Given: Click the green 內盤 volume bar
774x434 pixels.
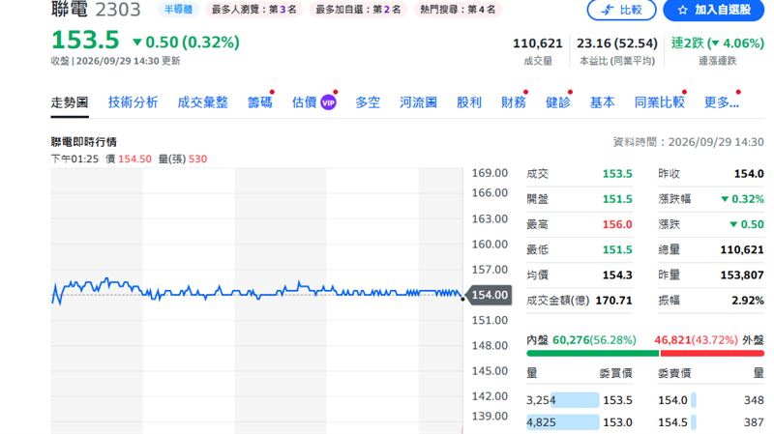Looking at the screenshot, I should pos(592,353).
